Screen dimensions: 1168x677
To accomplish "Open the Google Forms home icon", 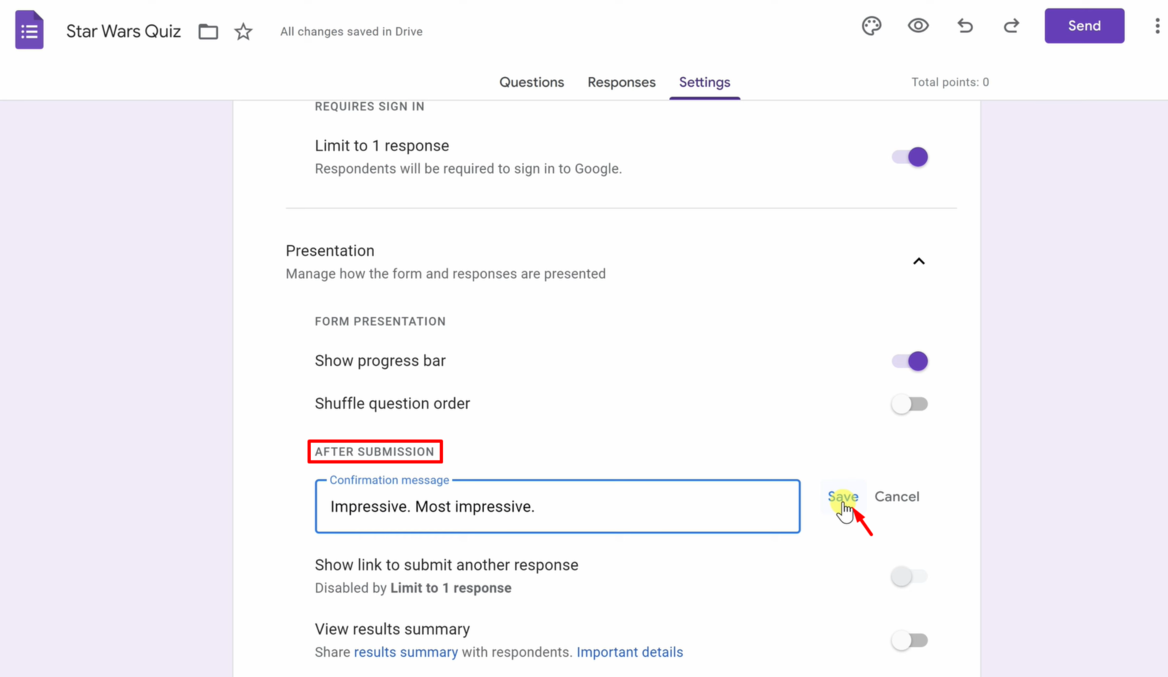I will click(29, 30).
